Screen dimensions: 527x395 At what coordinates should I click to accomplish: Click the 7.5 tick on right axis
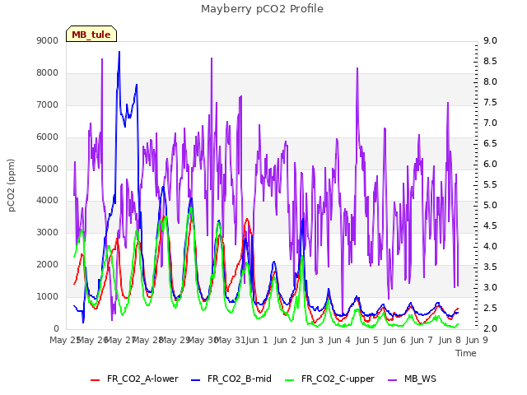pyautogui.click(x=490, y=102)
